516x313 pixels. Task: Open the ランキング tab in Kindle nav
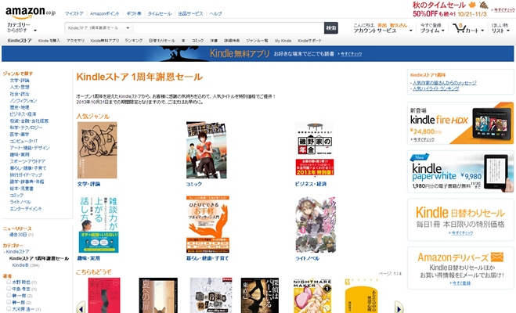pos(134,41)
